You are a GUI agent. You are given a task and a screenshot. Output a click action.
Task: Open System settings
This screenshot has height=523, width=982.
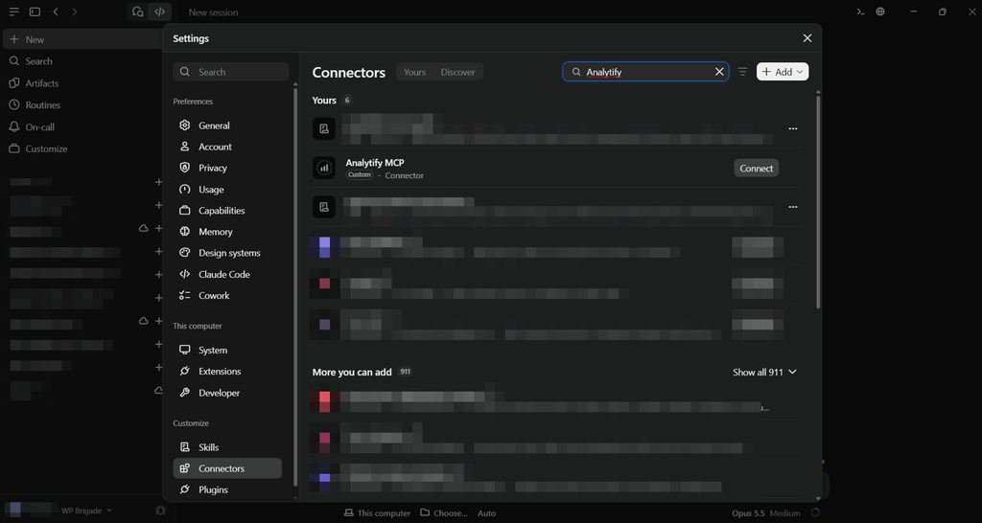pos(227,351)
